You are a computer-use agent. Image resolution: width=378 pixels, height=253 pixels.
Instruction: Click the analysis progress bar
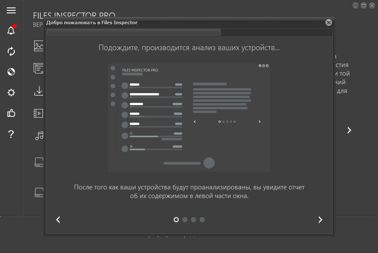[x=189, y=32]
